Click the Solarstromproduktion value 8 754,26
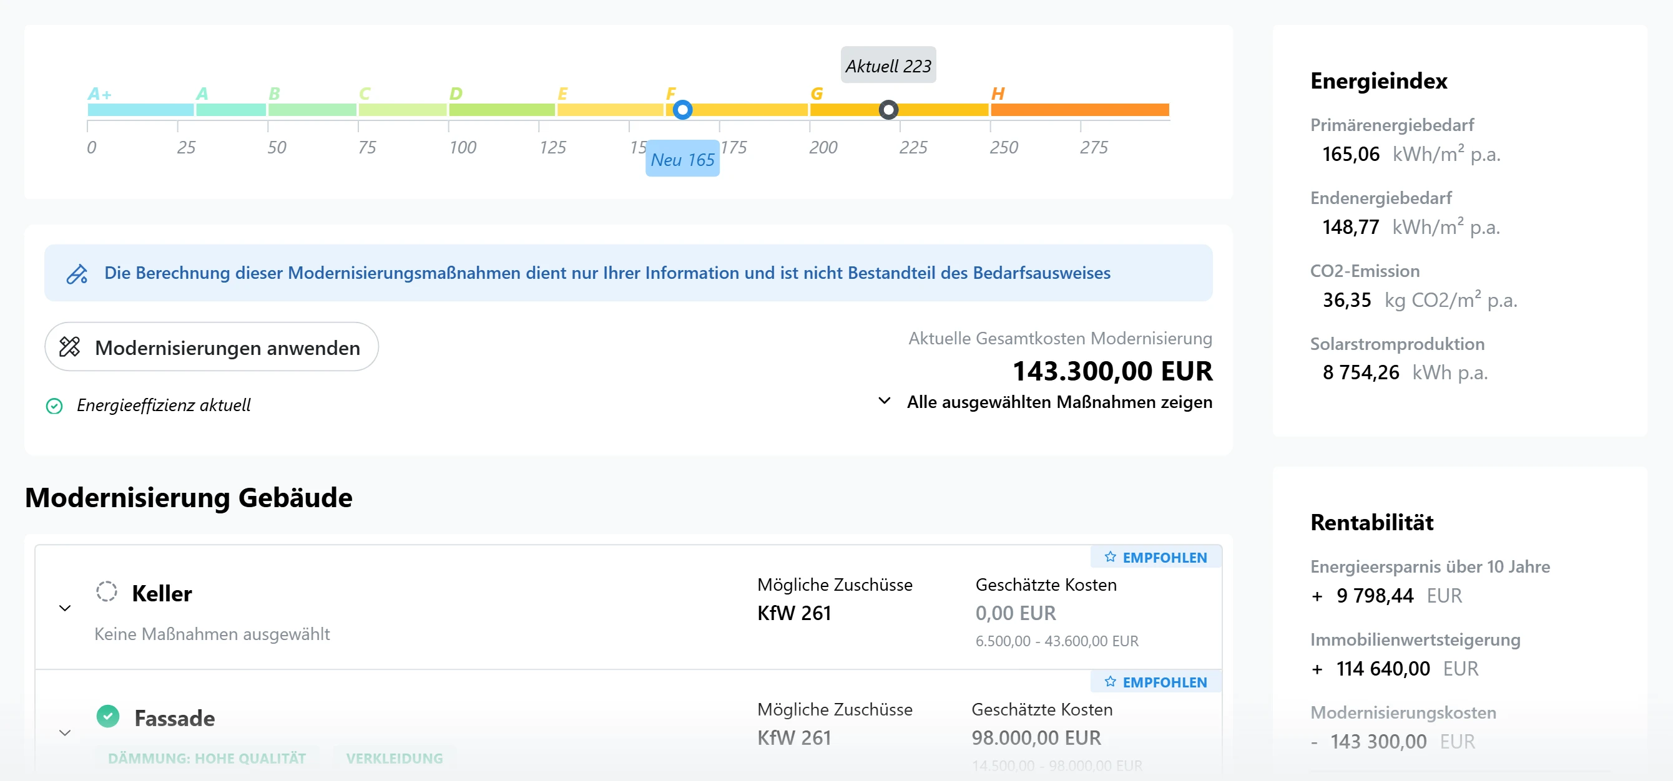1673x781 pixels. click(1361, 372)
